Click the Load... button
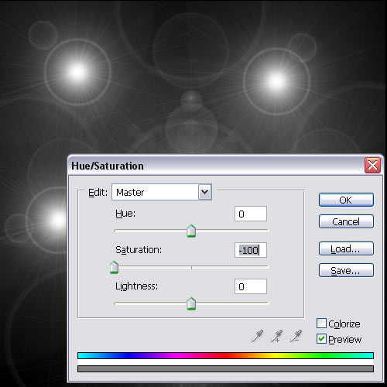 pos(346,248)
